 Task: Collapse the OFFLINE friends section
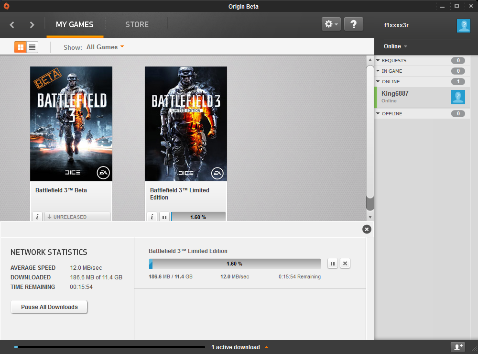point(378,114)
